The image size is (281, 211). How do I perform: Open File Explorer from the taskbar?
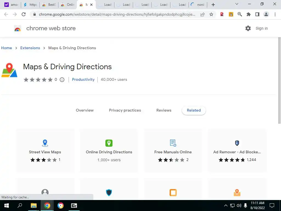33,206
